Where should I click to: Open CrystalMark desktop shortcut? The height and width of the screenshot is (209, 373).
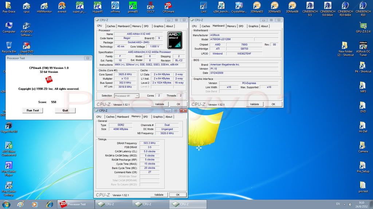tap(239, 7)
